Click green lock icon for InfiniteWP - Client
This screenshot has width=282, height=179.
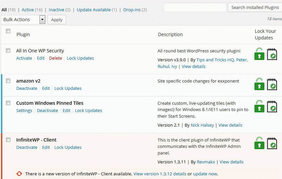259,143
